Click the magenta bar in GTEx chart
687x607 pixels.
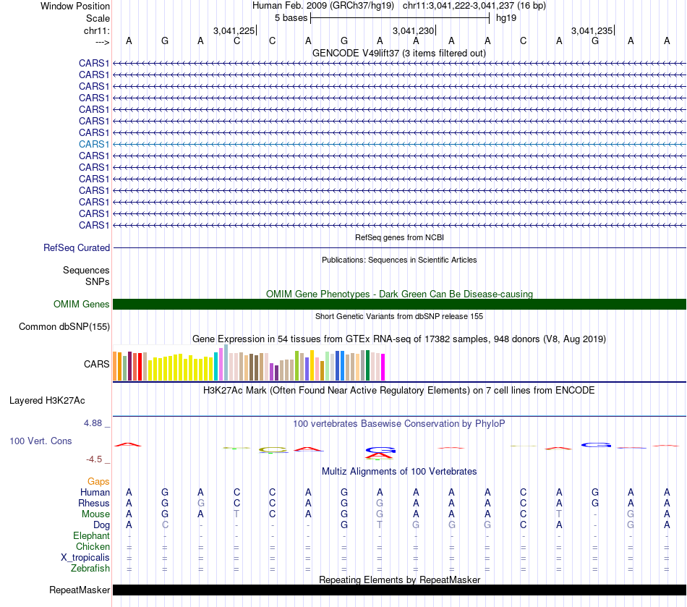pyautogui.click(x=383, y=368)
